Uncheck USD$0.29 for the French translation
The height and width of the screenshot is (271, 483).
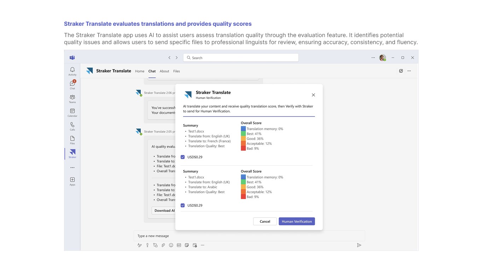183,157
